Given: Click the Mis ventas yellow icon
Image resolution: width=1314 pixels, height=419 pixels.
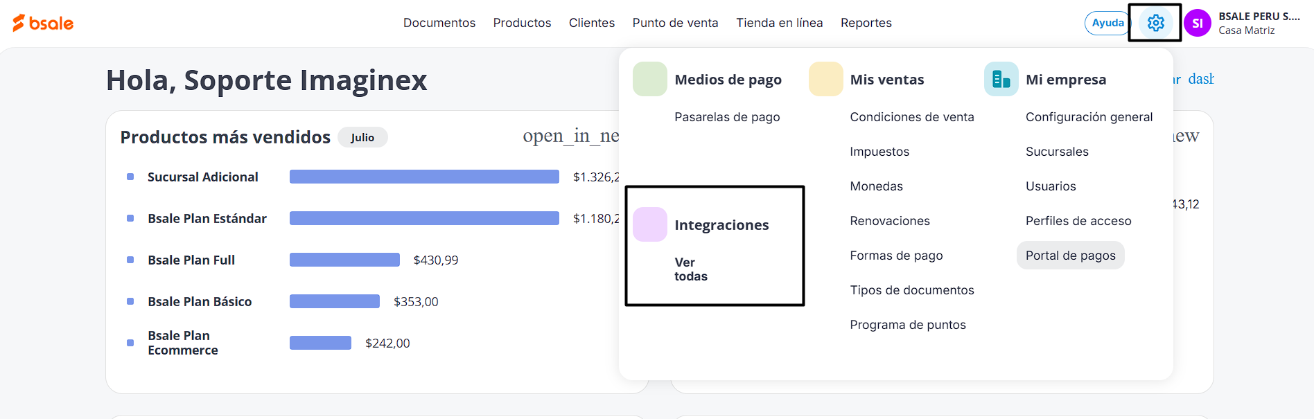Looking at the screenshot, I should tap(826, 79).
